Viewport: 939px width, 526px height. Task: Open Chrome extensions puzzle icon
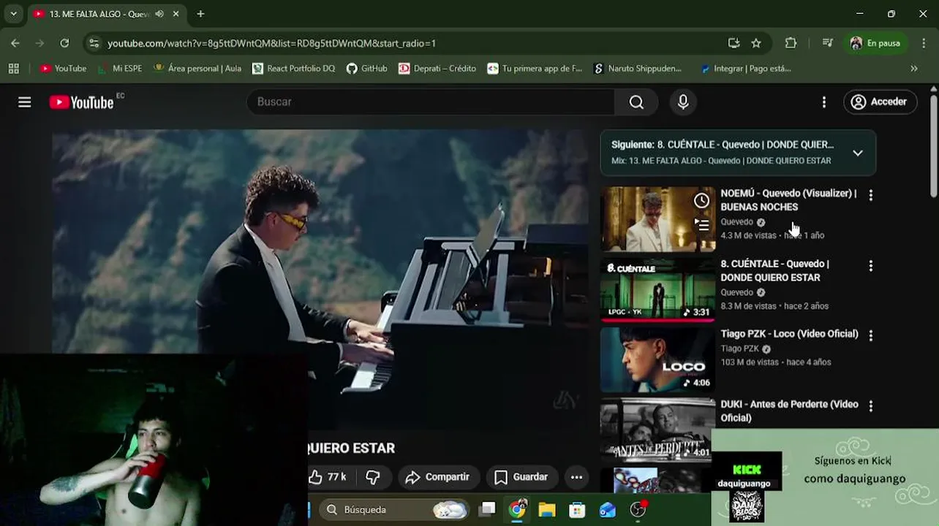point(791,43)
